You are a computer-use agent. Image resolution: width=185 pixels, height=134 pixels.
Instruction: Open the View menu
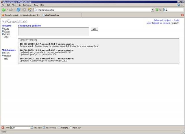(14, 5)
